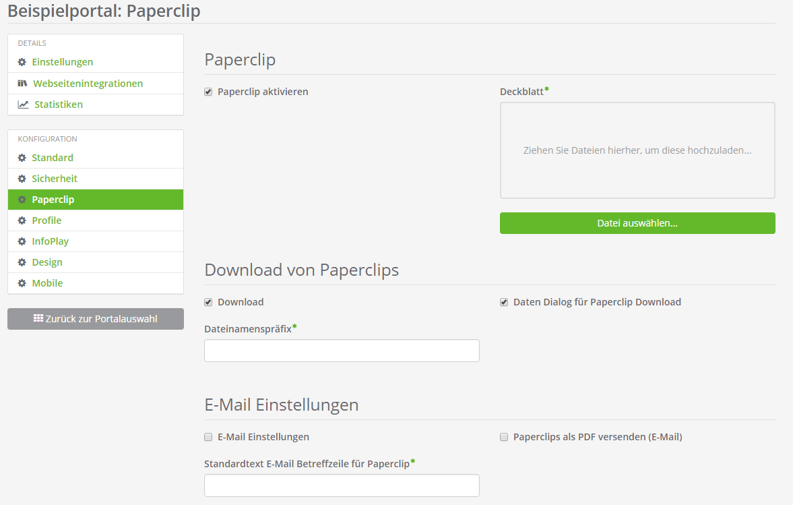This screenshot has height=505, width=793.
Task: Click the Deckblatt file drop zone
Action: [x=637, y=150]
